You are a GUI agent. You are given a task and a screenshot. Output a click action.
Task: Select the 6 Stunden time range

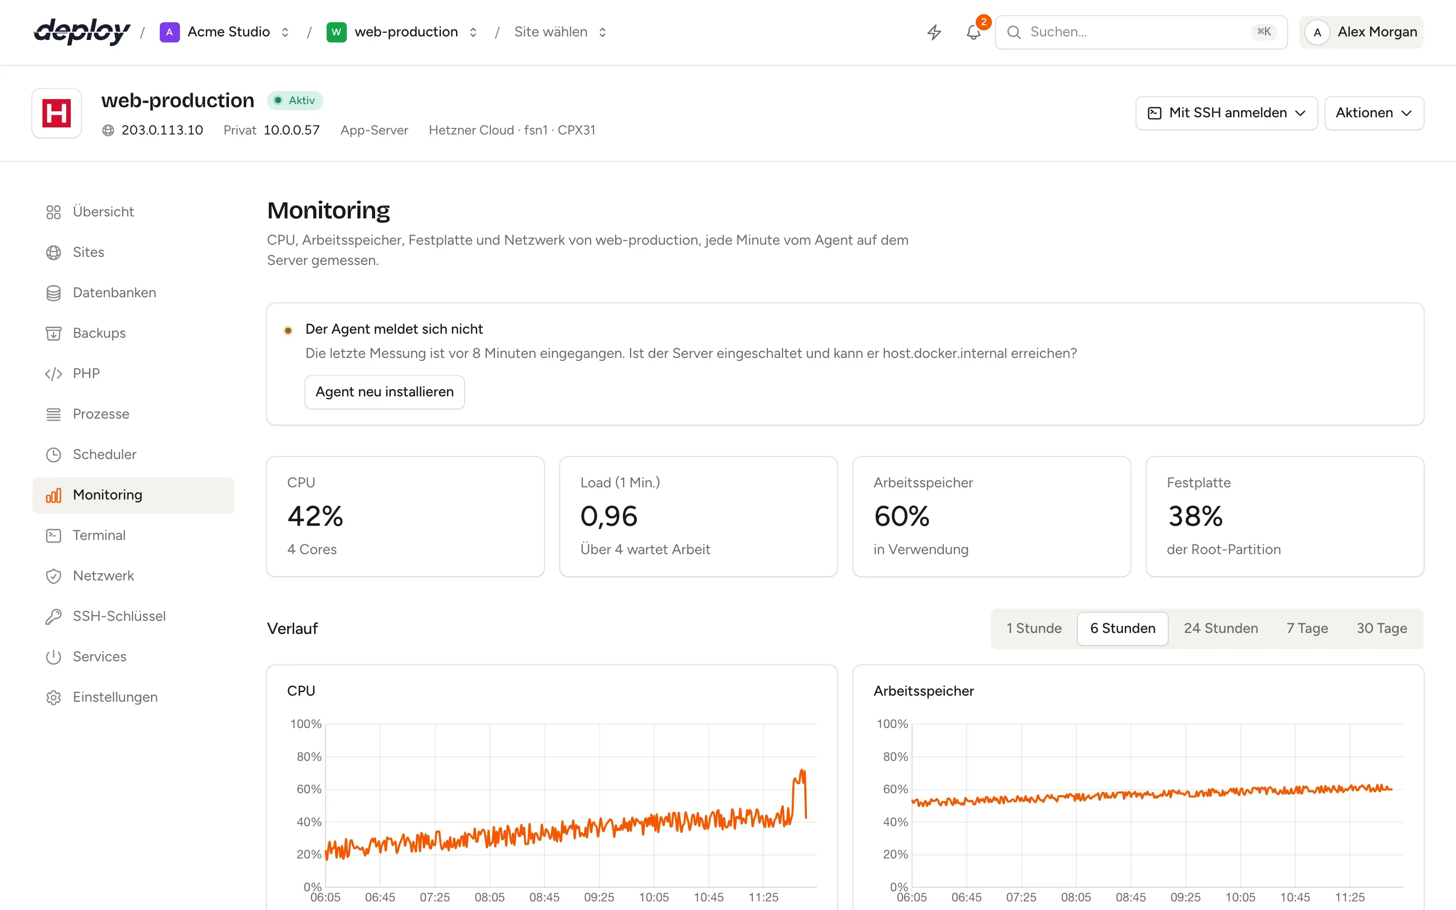point(1122,628)
